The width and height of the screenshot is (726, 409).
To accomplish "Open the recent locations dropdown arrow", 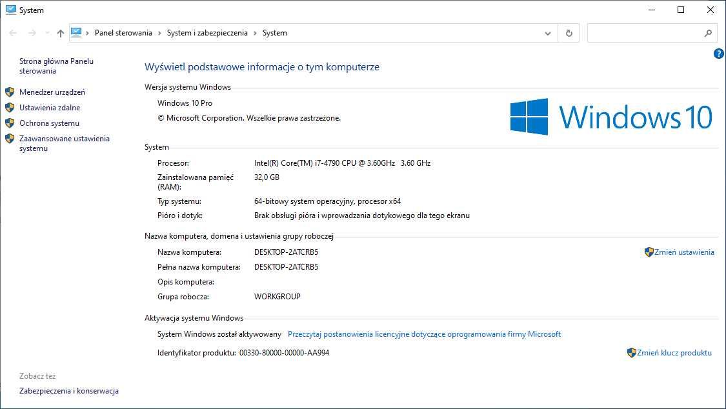I will tap(47, 33).
